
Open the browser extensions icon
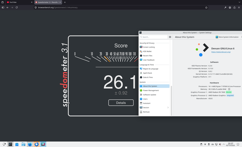pos(234,8)
